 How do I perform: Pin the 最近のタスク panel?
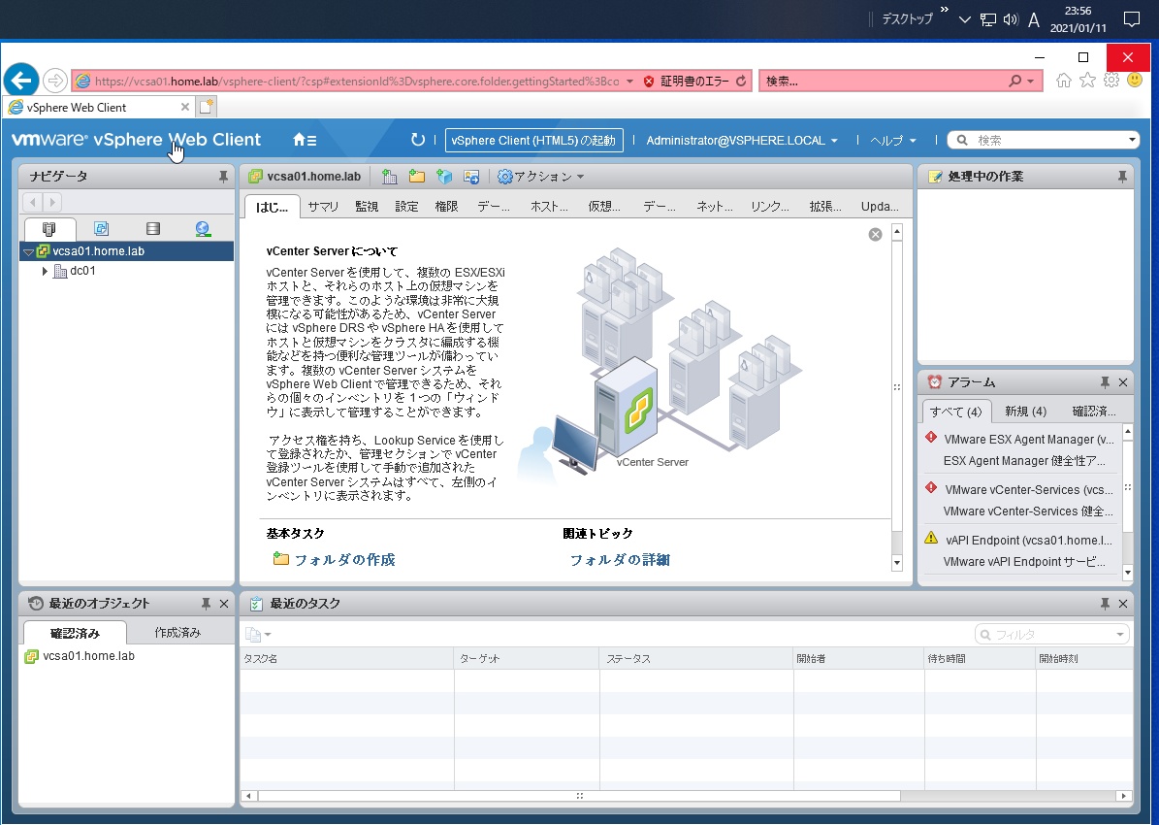click(1105, 604)
